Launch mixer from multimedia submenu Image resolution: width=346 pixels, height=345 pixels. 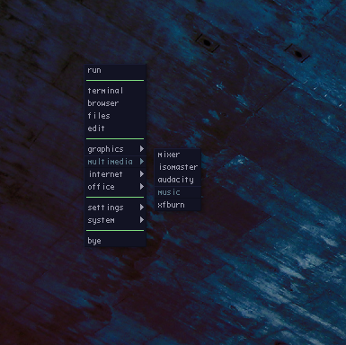click(x=177, y=155)
